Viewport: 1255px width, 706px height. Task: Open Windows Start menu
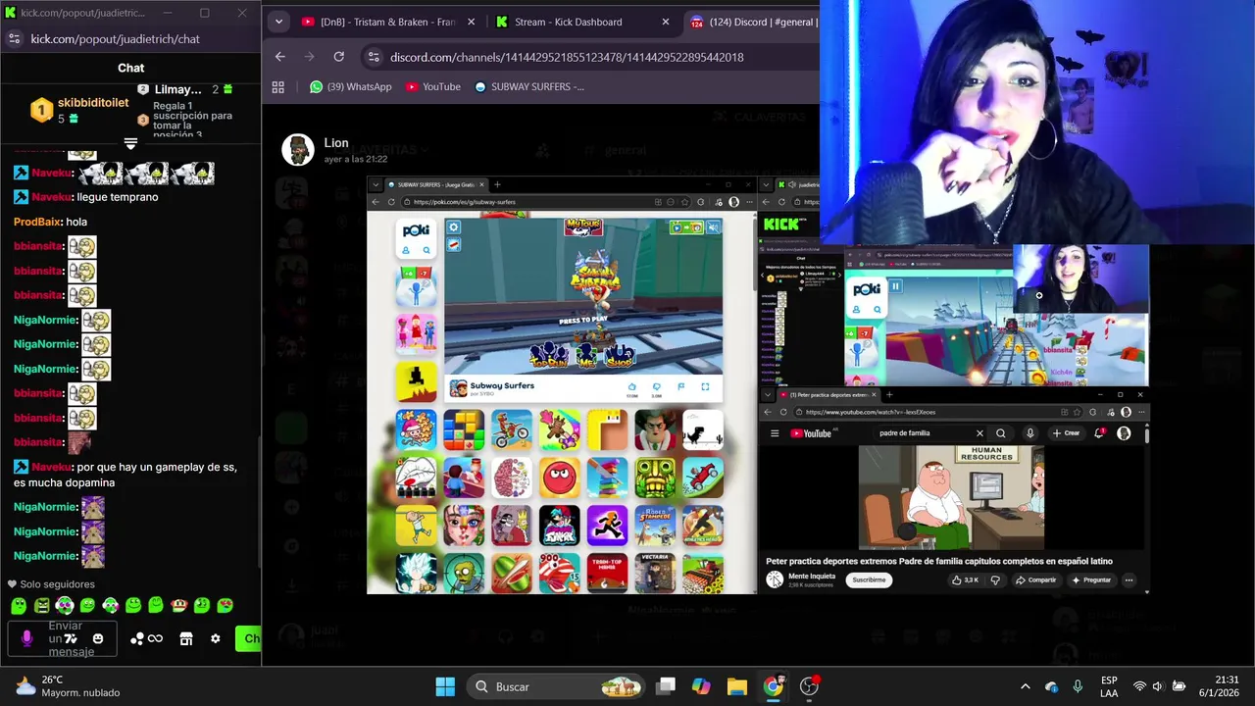445,686
